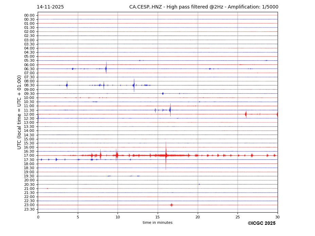Click the tallest blue spike on the 06:30 trace
The height and width of the screenshot is (236, 315).
tap(106, 69)
